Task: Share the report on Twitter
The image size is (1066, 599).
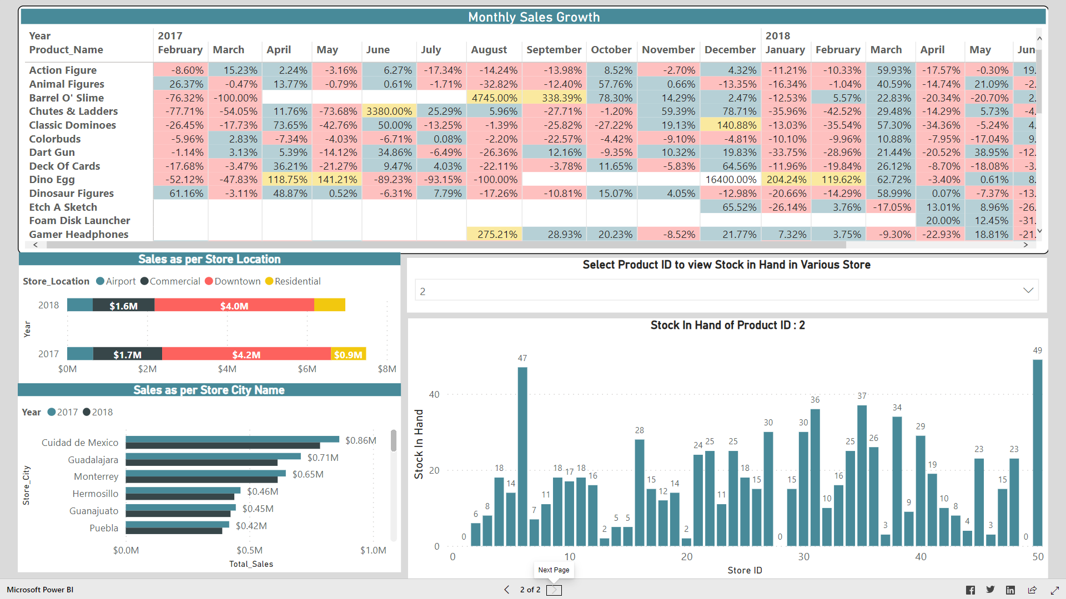Action: [x=990, y=590]
